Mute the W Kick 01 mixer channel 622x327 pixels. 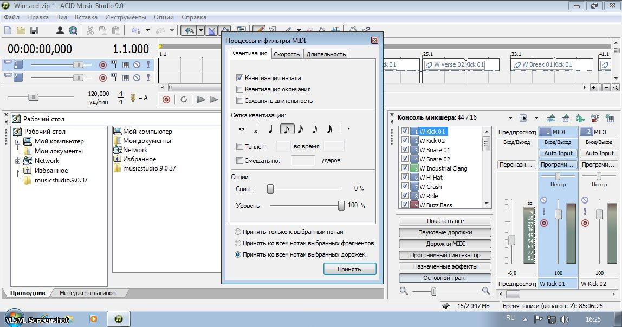point(544,200)
